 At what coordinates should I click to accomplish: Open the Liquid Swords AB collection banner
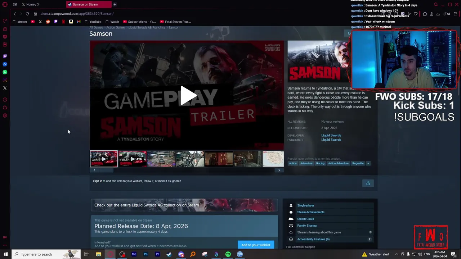pyautogui.click(x=184, y=205)
